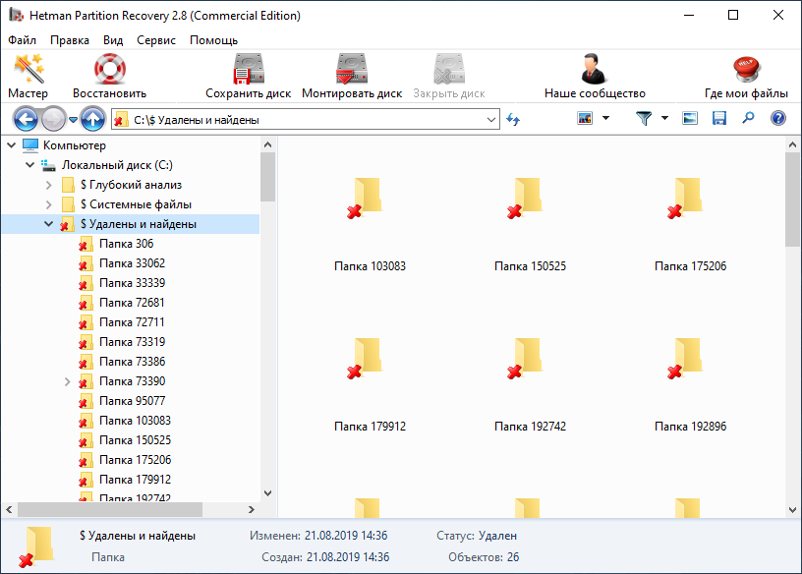Open the filter funnel dropdown
Image resolution: width=802 pixels, height=574 pixels.
pos(651,119)
